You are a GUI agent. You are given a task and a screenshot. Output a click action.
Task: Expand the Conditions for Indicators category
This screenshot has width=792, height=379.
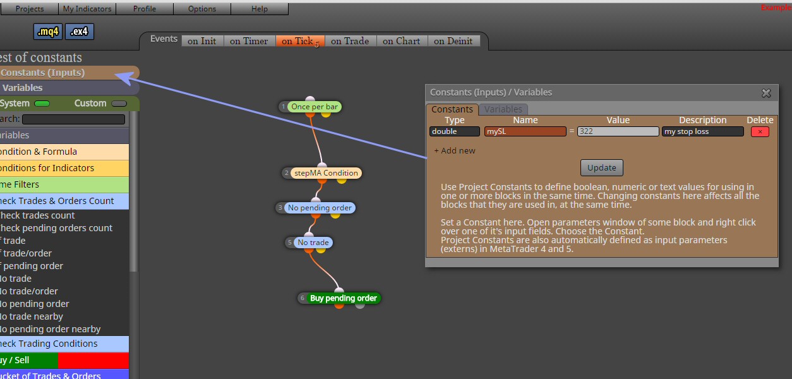coord(64,168)
